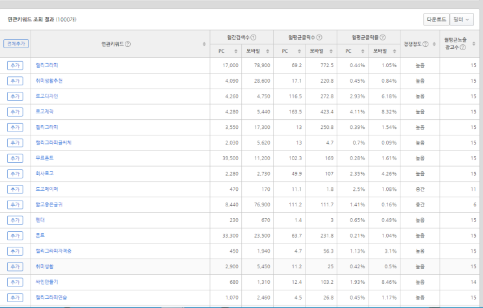
Task: Sort 월간검색수 PC column
Action: pyautogui.click(x=235, y=51)
